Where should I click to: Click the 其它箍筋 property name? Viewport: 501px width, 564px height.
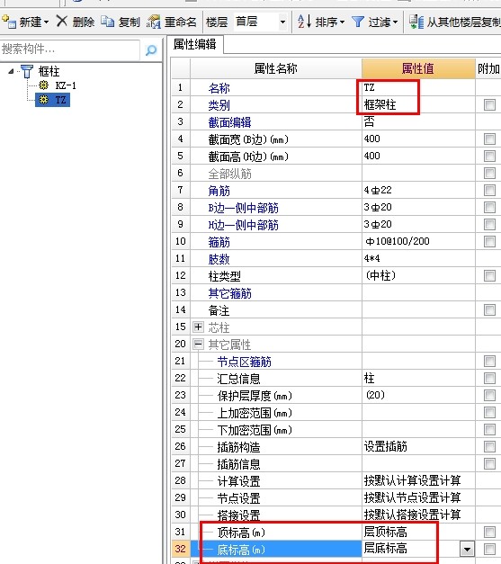click(230, 293)
